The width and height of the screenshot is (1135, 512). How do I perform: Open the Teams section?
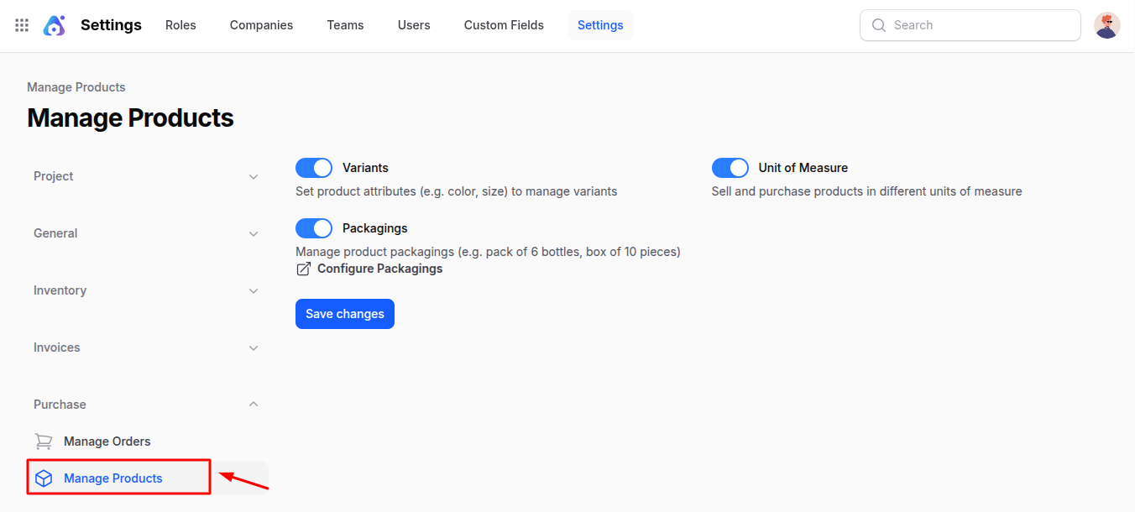click(x=345, y=24)
